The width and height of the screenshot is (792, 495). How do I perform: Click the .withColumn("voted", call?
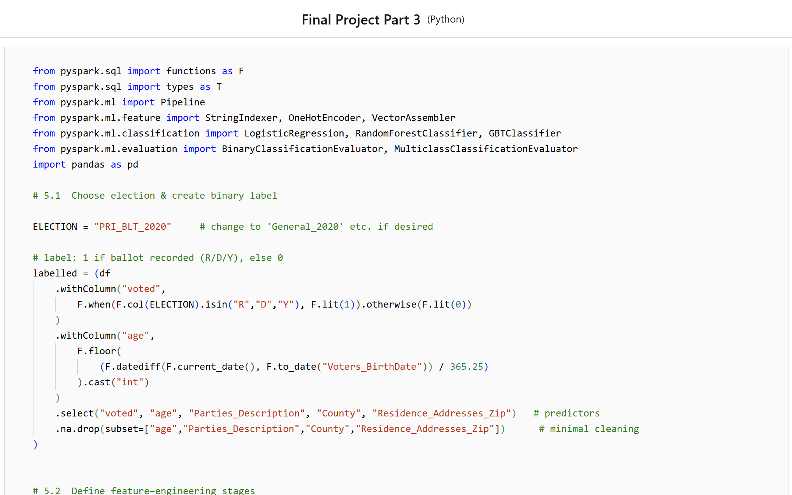coord(110,289)
